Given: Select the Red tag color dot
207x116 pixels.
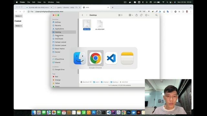Looking at the screenshot, I should click(53, 77).
